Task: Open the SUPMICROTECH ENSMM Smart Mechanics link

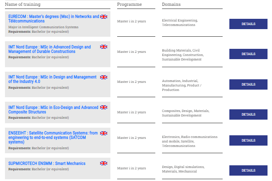Action: pyautogui.click(x=47, y=164)
